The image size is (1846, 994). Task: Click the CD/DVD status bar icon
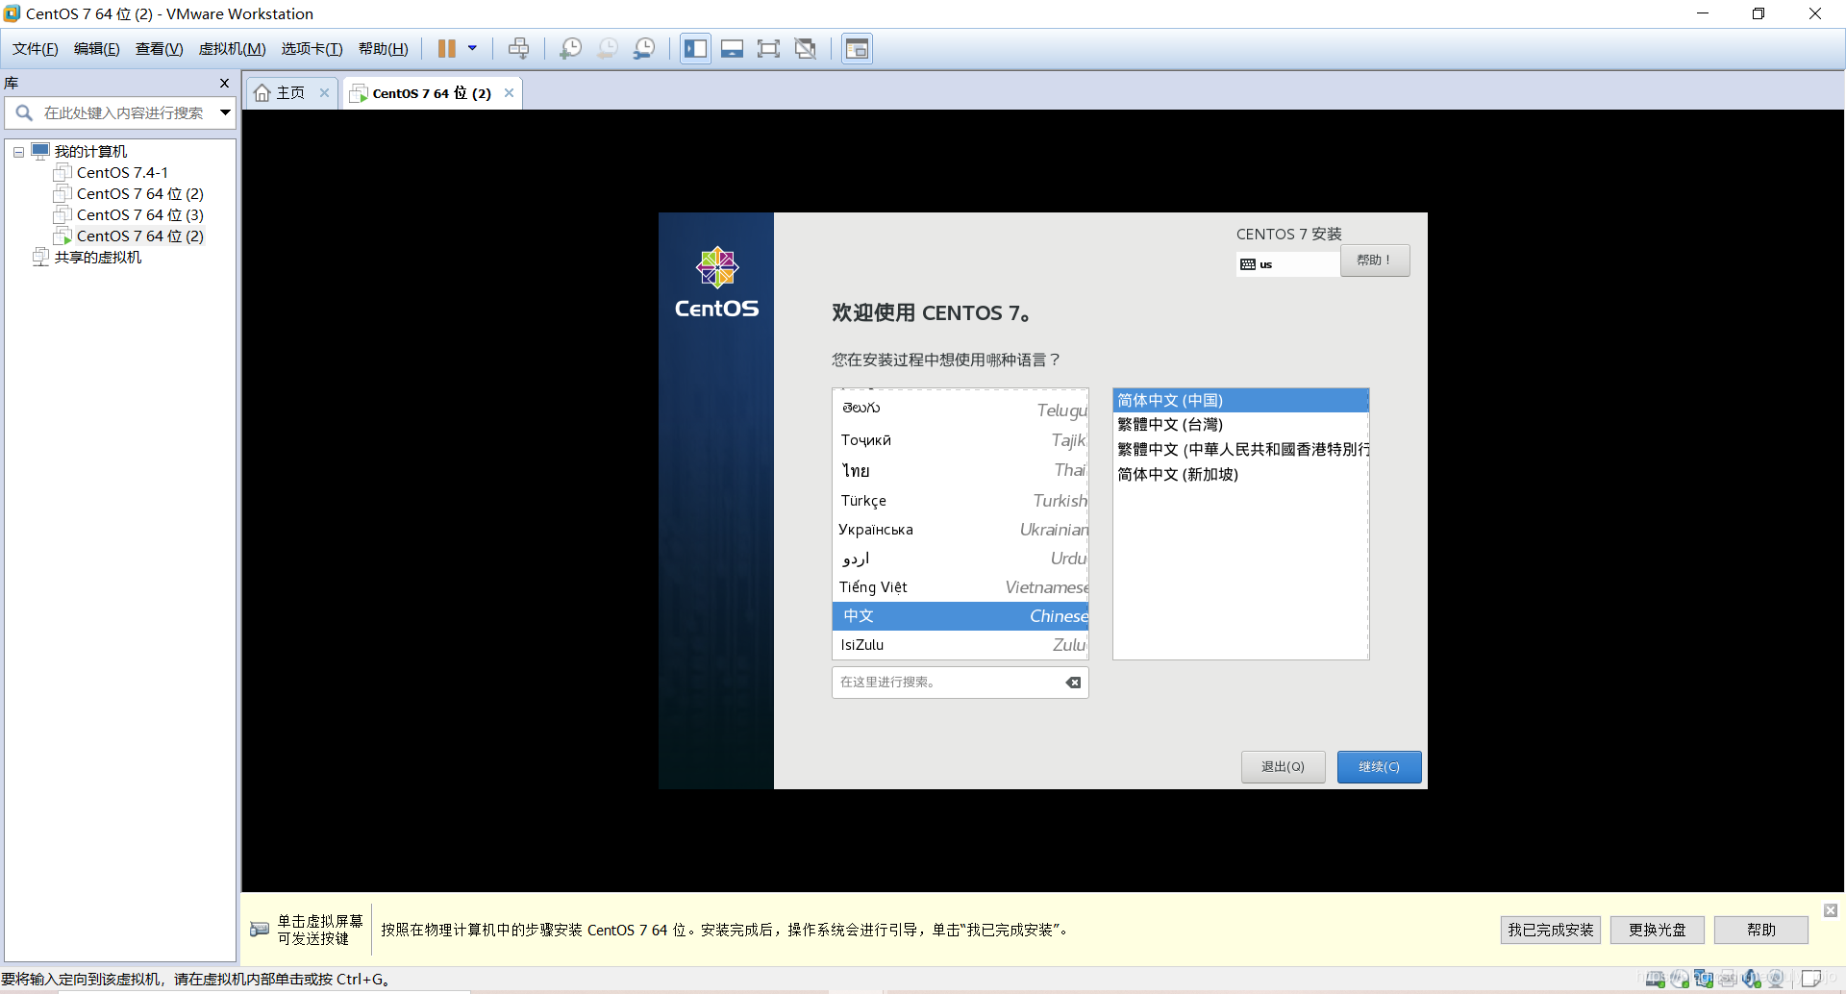tap(1680, 979)
